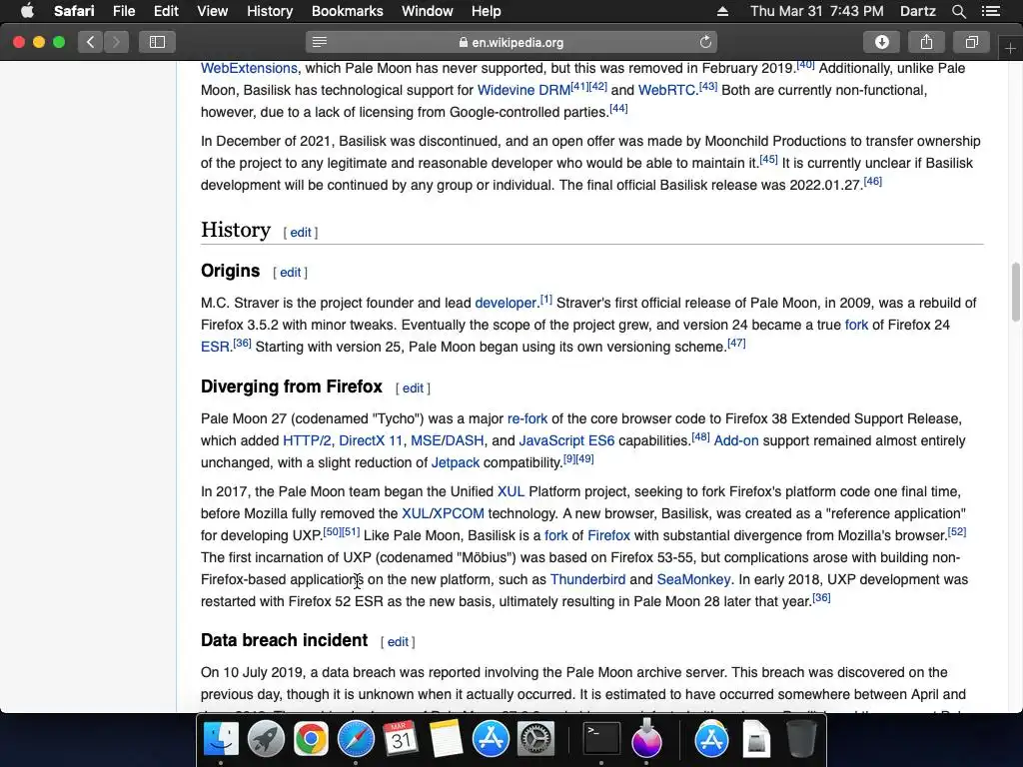1023x767 pixels.
Task: Open the Safari app menu
Action: [x=74, y=11]
